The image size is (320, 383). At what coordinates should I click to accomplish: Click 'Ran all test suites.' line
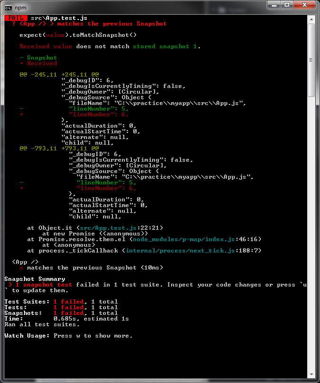pos(42,324)
